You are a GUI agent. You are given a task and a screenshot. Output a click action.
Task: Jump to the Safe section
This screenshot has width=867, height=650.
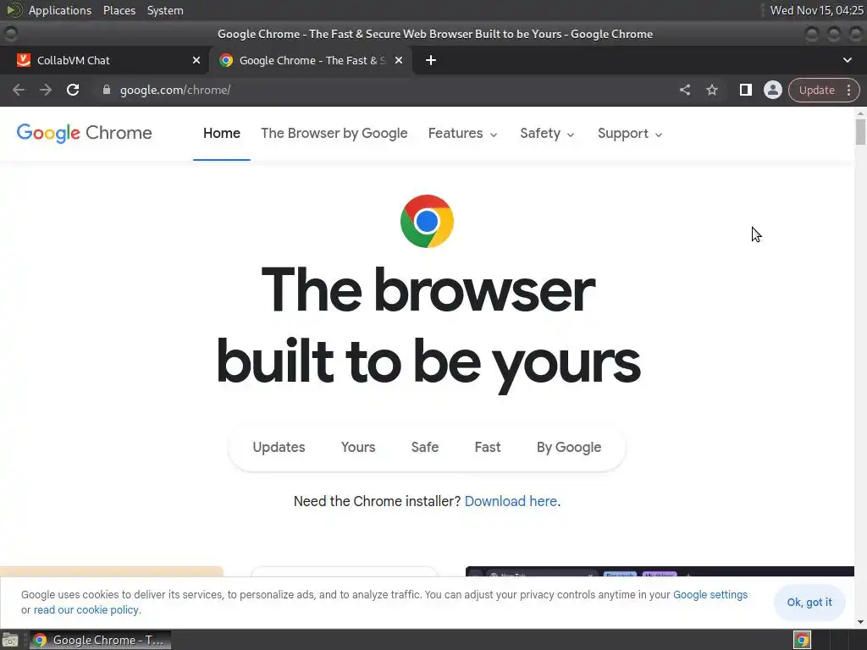click(425, 447)
